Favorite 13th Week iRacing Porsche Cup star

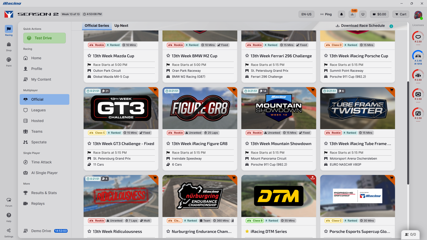(326, 56)
